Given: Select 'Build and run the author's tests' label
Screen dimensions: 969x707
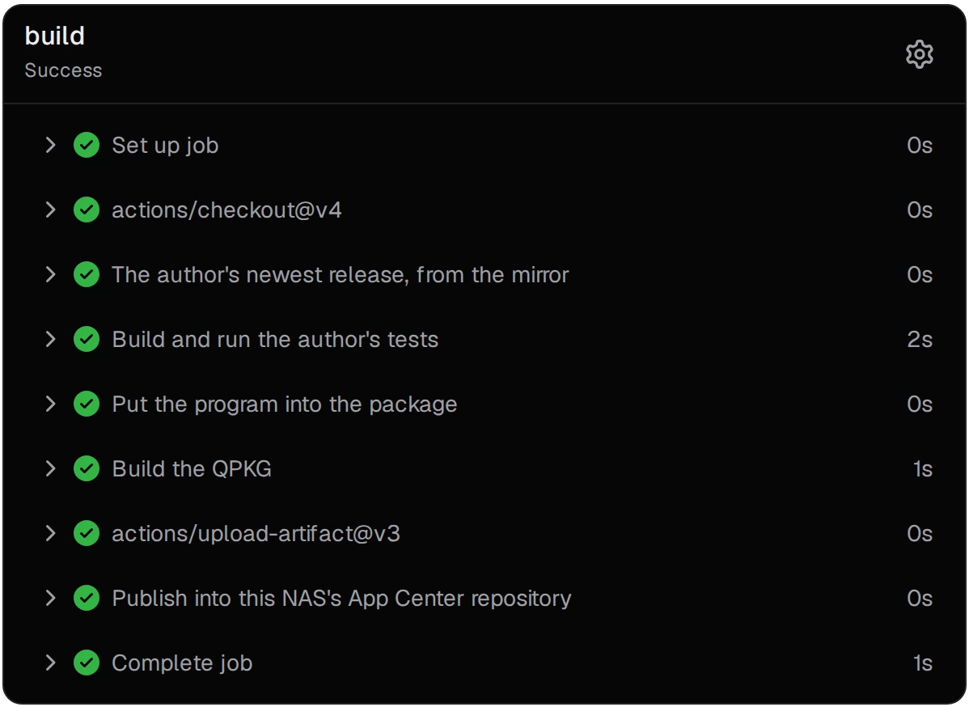Looking at the screenshot, I should 275,340.
